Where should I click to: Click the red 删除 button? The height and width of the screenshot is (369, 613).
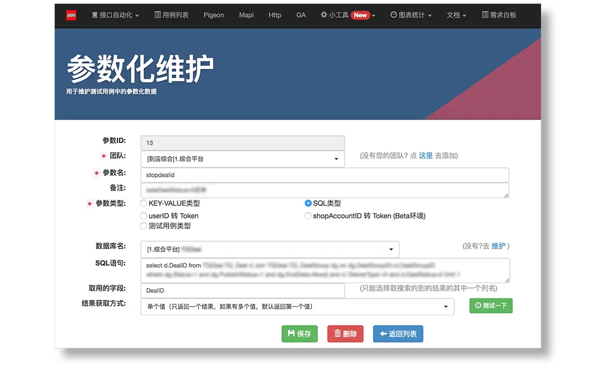[x=345, y=334]
